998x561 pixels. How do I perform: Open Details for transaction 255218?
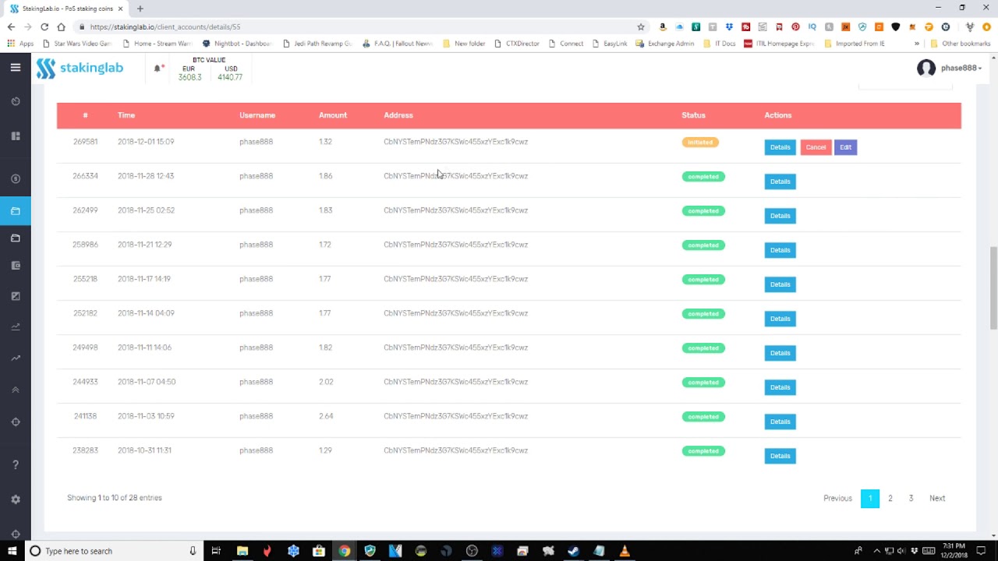[x=780, y=284]
